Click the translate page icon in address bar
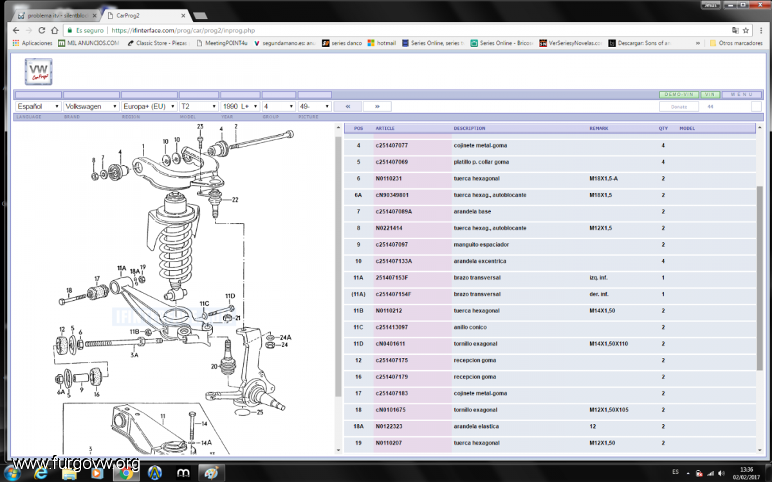Screen dimensions: 772x482 [x=735, y=30]
